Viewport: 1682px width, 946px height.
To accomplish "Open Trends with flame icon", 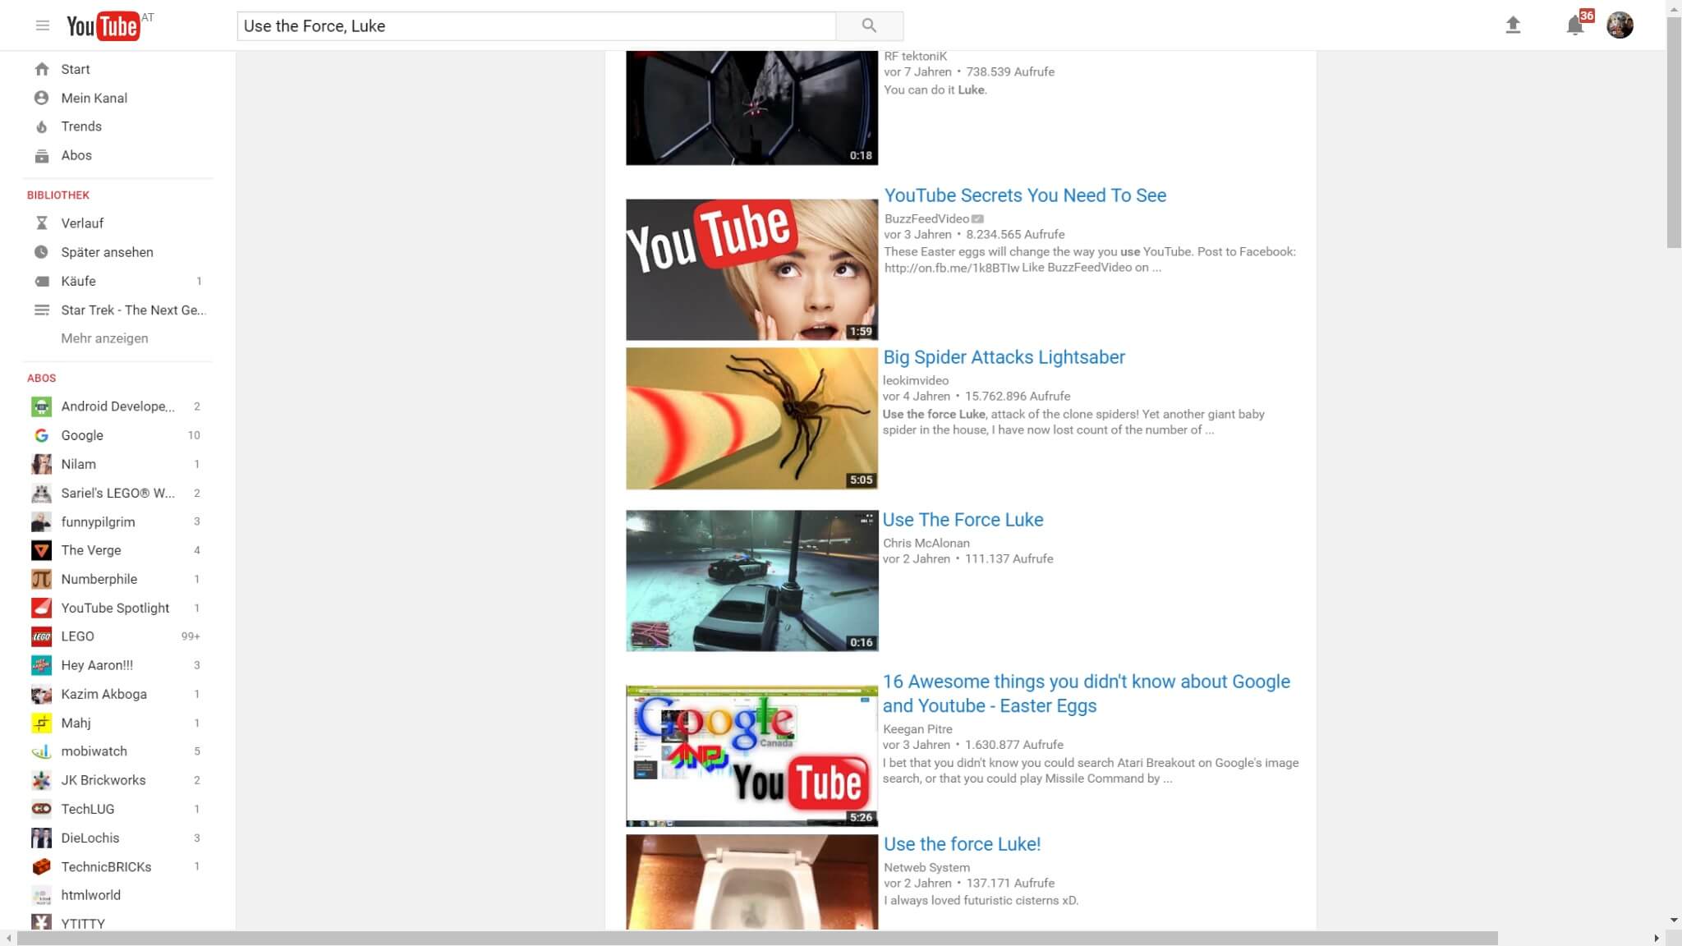I will pyautogui.click(x=80, y=126).
